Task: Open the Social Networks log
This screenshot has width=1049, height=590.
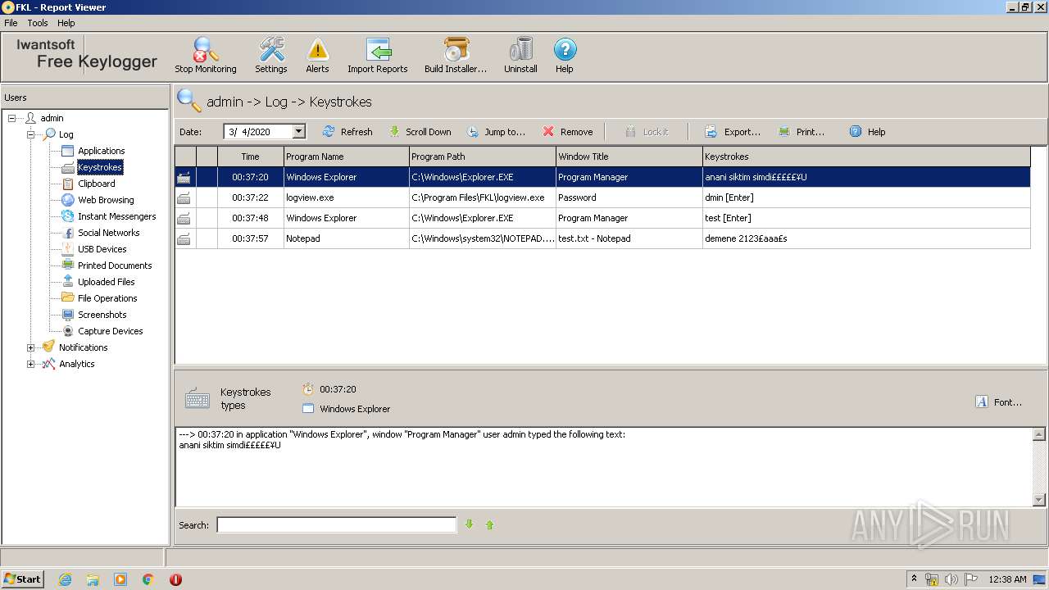Action: 108,233
